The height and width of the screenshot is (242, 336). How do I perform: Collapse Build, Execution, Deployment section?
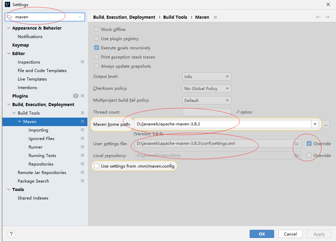[x=9, y=104]
